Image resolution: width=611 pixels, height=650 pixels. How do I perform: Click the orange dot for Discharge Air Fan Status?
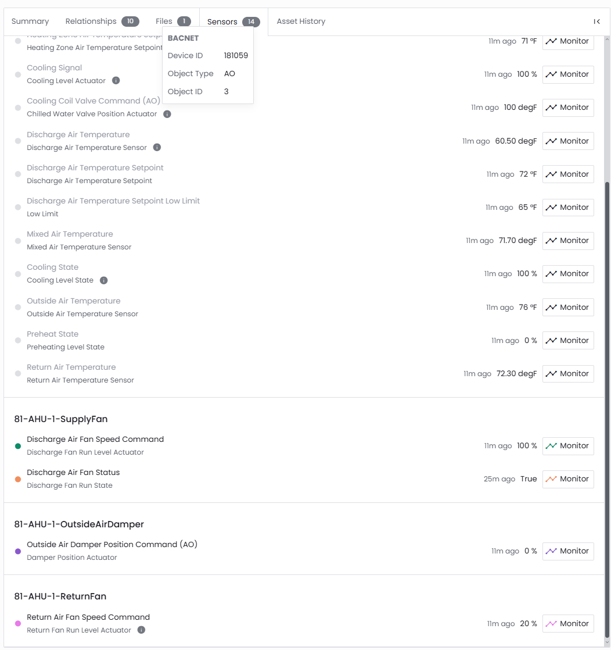click(x=18, y=479)
